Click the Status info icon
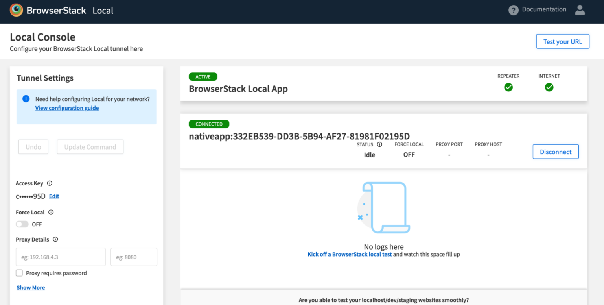 (379, 144)
